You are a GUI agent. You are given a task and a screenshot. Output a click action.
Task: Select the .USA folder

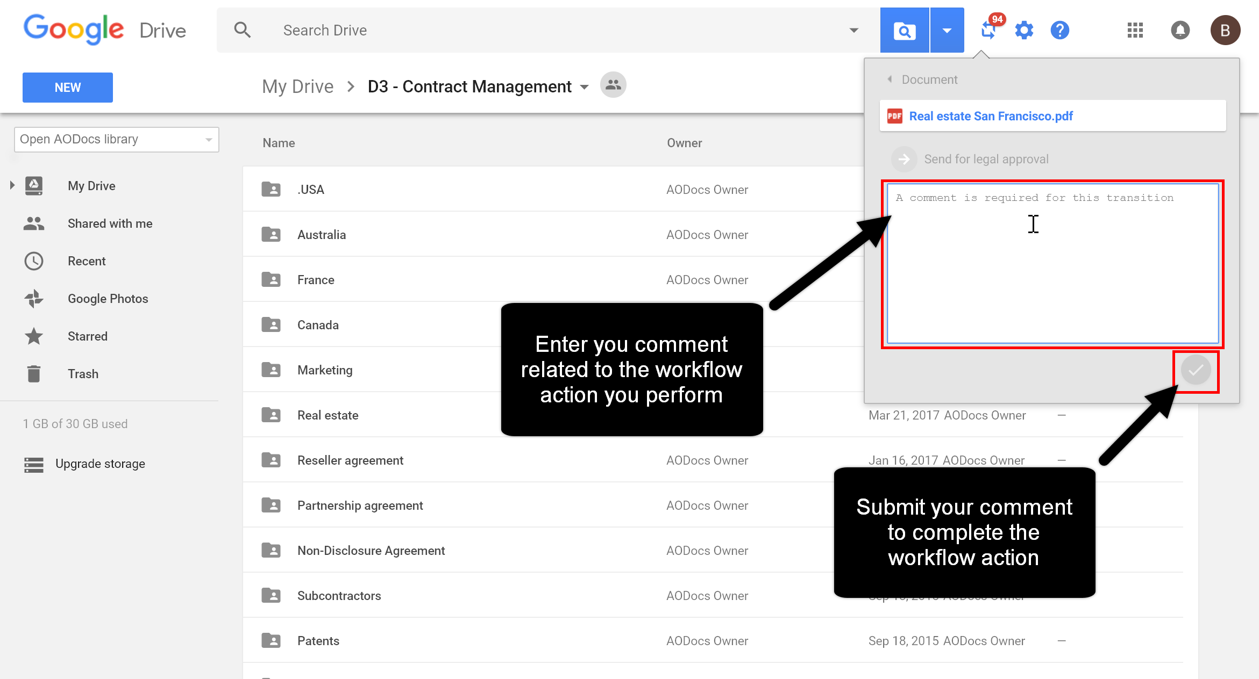point(310,190)
